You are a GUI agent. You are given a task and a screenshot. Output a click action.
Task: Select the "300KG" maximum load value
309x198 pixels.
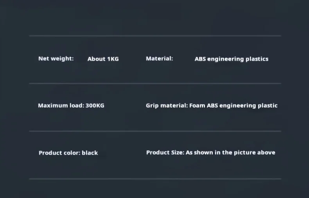pyautogui.click(x=95, y=106)
